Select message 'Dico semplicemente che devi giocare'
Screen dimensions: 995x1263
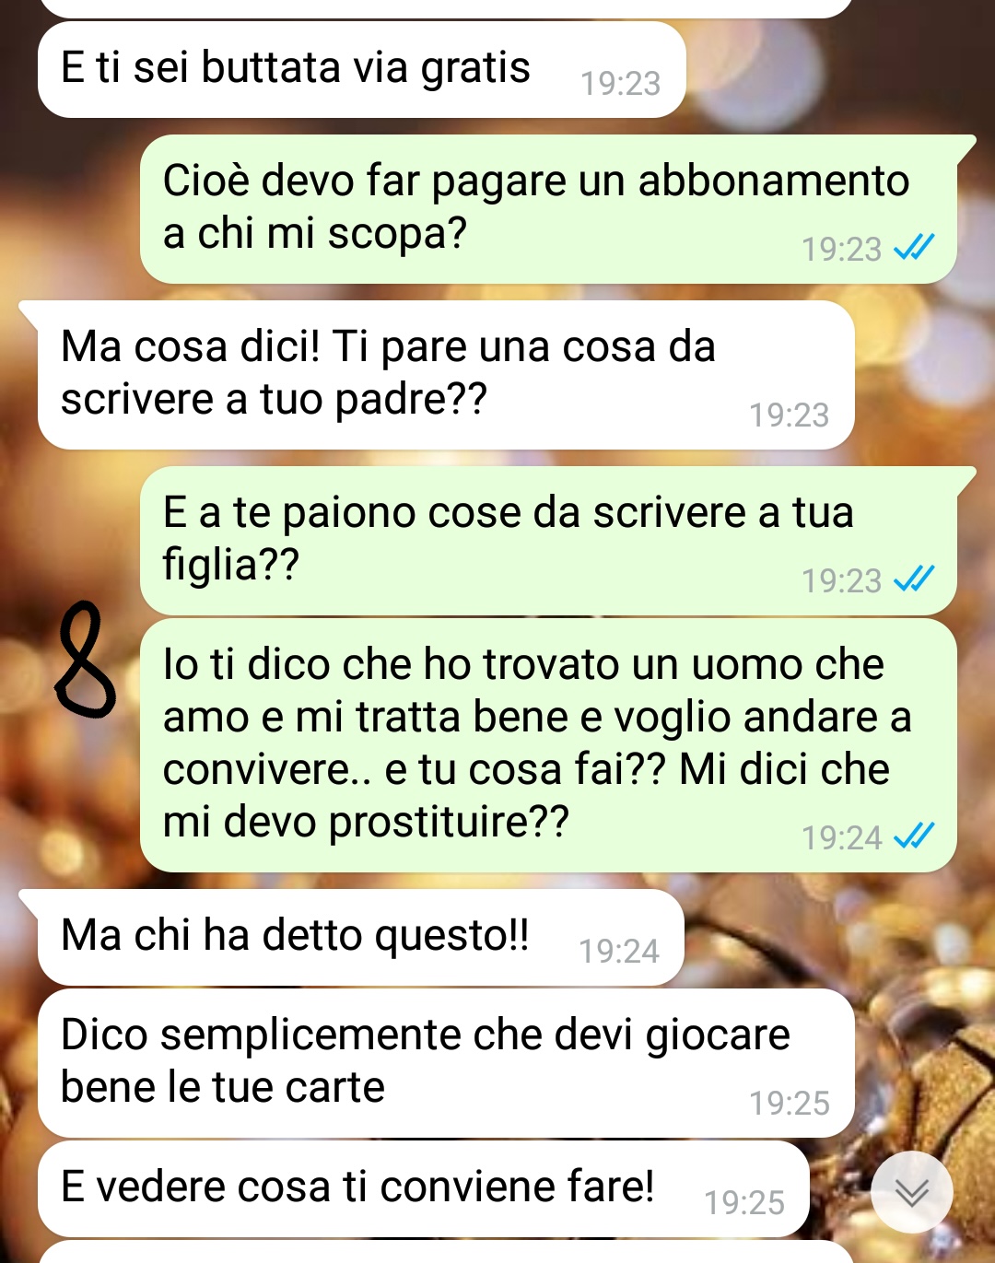446,1063
